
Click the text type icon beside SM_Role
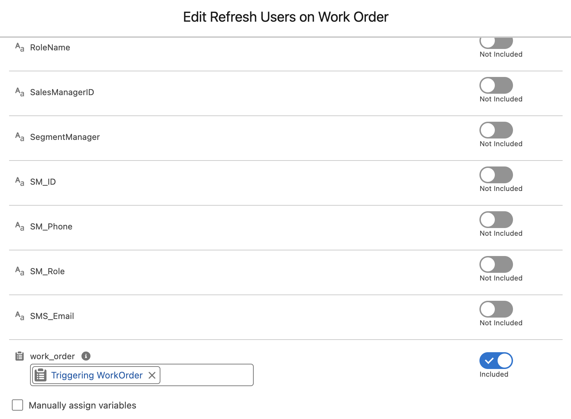tap(19, 271)
